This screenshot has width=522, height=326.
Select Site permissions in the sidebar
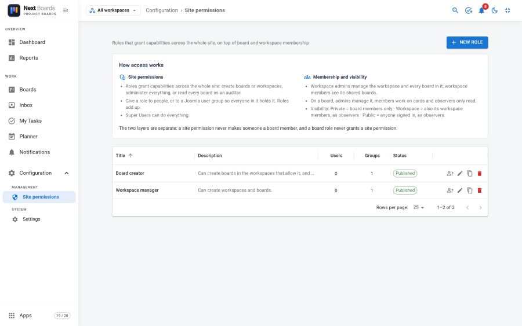click(x=39, y=197)
